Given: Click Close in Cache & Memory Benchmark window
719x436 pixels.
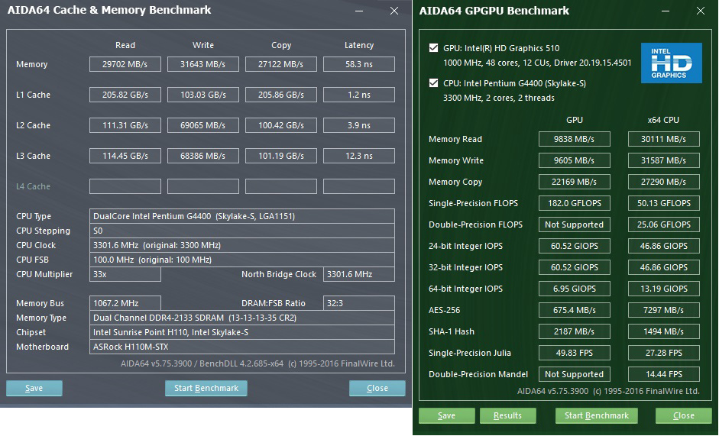Looking at the screenshot, I should (x=377, y=388).
